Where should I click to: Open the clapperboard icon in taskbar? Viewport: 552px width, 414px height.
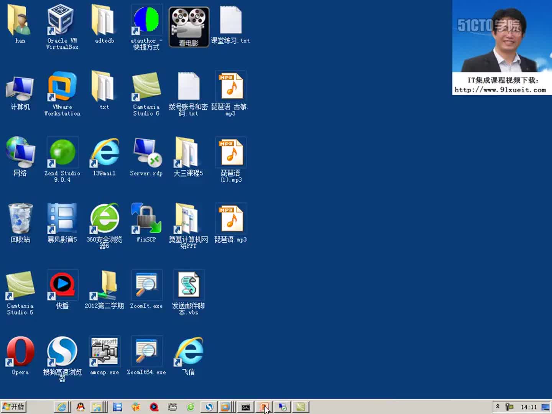pyautogui.click(x=172, y=407)
